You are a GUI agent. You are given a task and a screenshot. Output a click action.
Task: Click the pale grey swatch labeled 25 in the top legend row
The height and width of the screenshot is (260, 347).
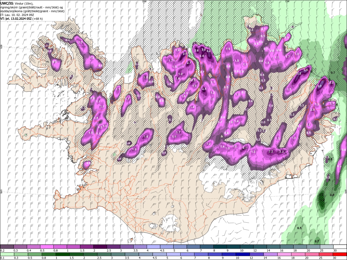click(326, 247)
